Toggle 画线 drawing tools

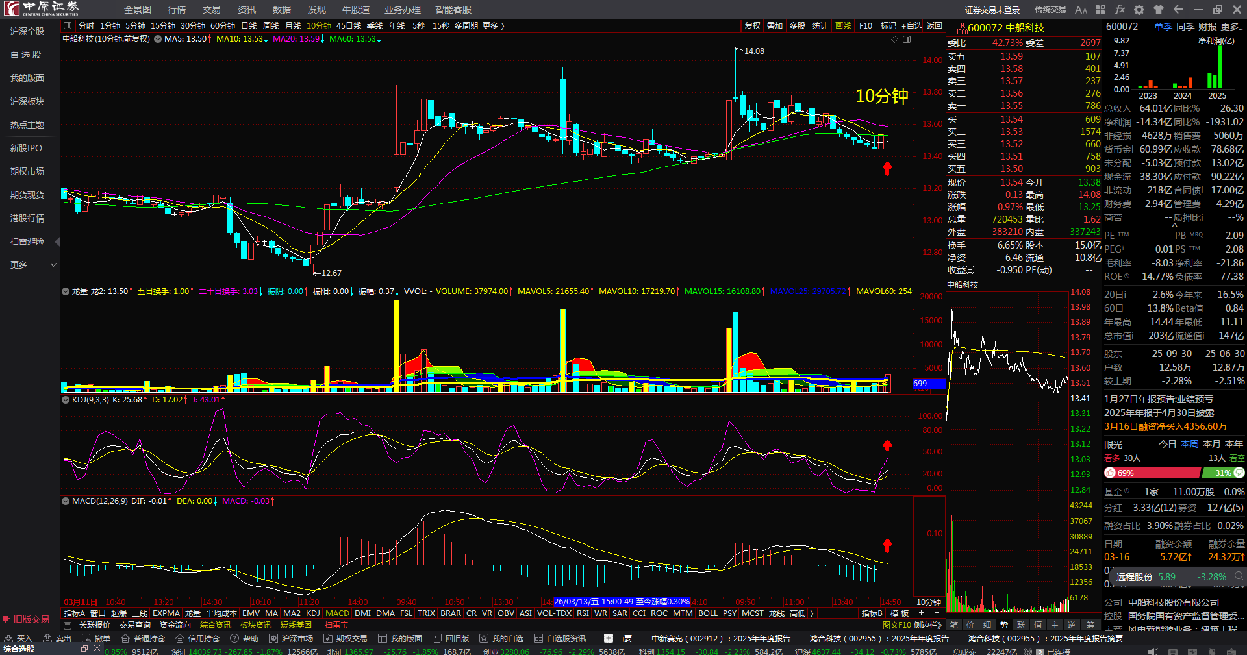click(843, 26)
